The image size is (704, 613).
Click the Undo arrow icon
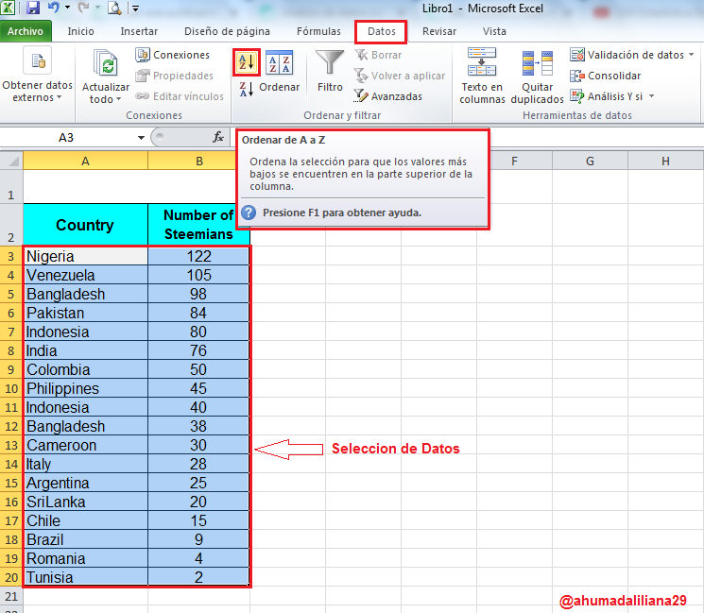click(54, 8)
